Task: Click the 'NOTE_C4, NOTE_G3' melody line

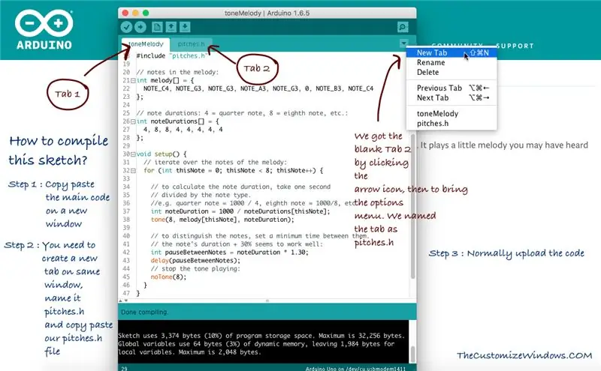Action: tap(258, 88)
